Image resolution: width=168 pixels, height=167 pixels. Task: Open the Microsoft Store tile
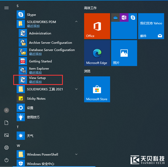(97, 89)
